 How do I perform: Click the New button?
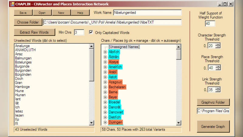click(61, 13)
